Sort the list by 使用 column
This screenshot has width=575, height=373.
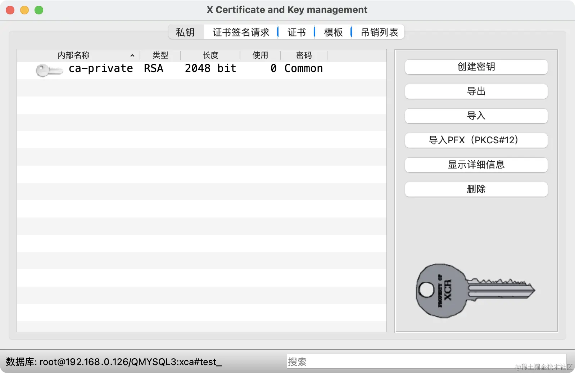coord(260,55)
